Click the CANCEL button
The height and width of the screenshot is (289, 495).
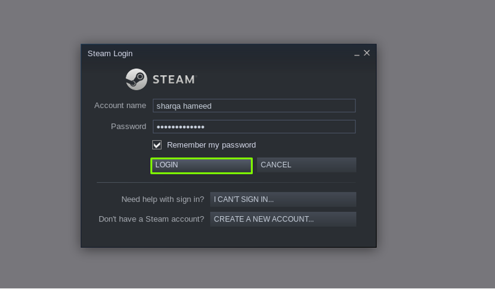pyautogui.click(x=307, y=165)
